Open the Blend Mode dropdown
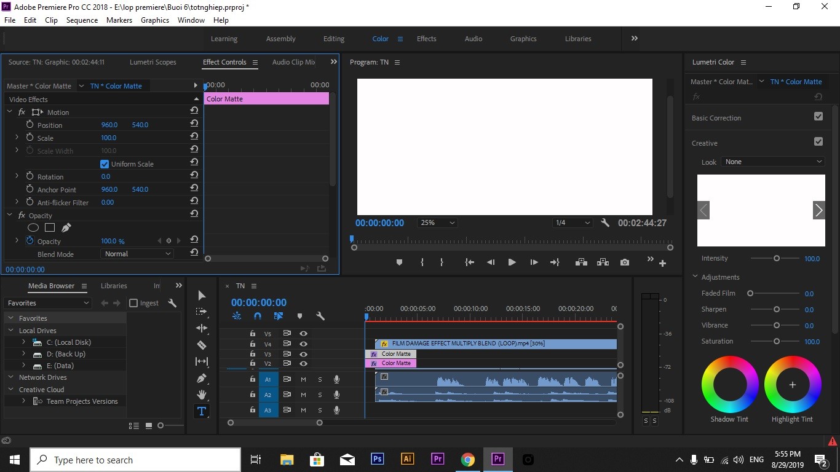The height and width of the screenshot is (472, 840). coord(137,253)
